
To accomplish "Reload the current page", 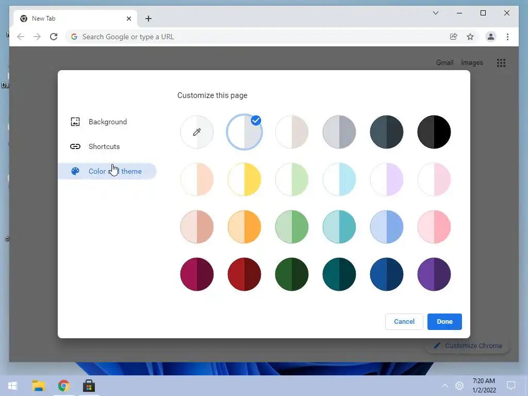I will tap(54, 37).
